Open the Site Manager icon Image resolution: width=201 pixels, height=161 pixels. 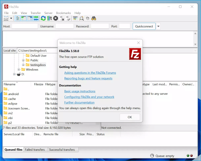(x=6, y=18)
